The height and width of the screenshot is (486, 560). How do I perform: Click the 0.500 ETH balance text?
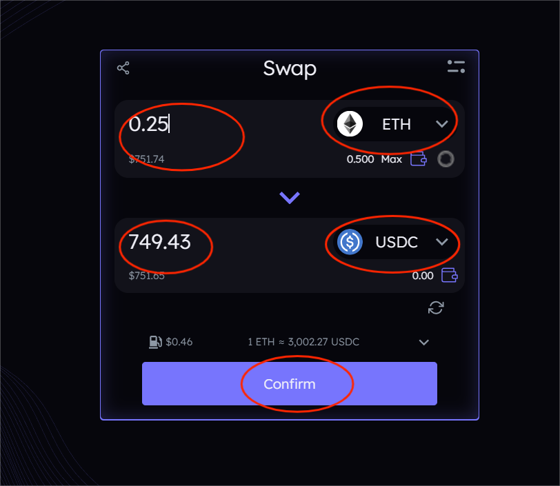(x=361, y=159)
